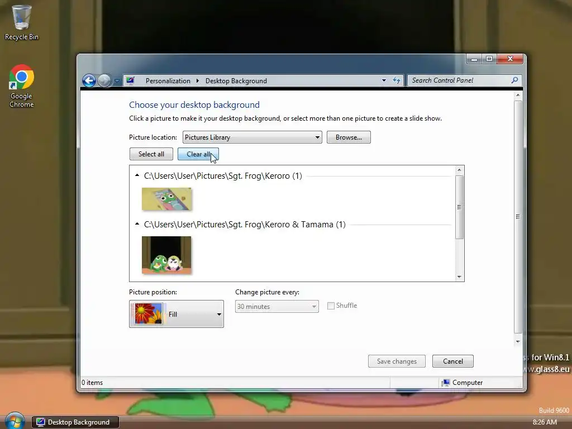The width and height of the screenshot is (572, 429).
Task: Click the search magnifier icon
Action: pyautogui.click(x=514, y=80)
